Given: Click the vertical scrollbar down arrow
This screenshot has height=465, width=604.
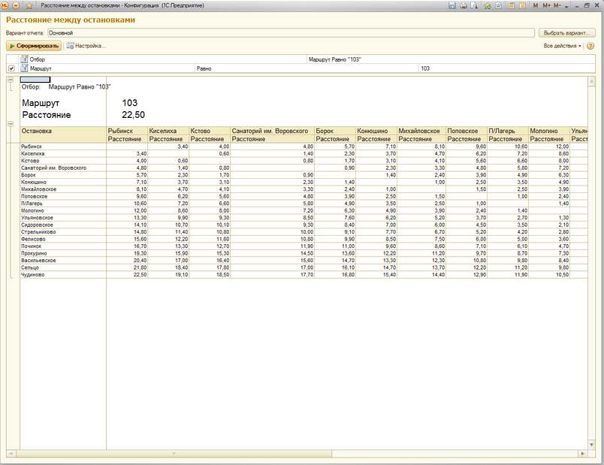Looking at the screenshot, I should point(592,445).
